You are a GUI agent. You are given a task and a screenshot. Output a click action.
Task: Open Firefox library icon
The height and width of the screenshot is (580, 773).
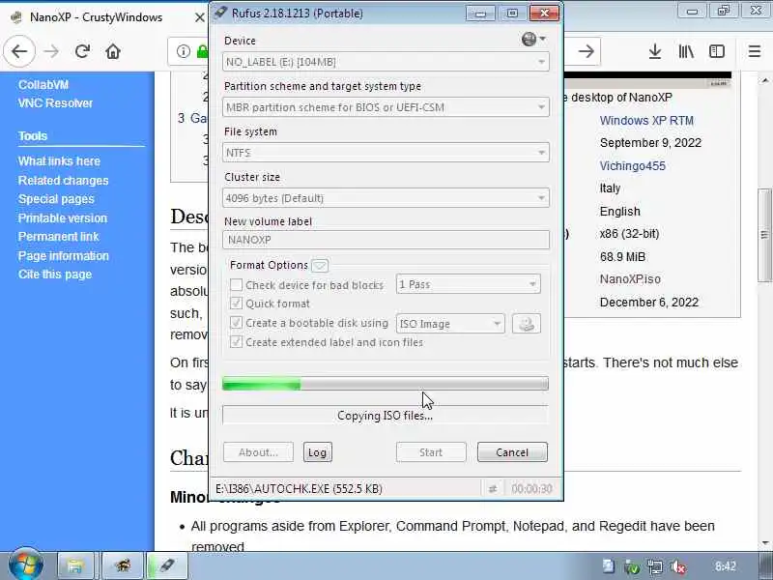point(686,51)
